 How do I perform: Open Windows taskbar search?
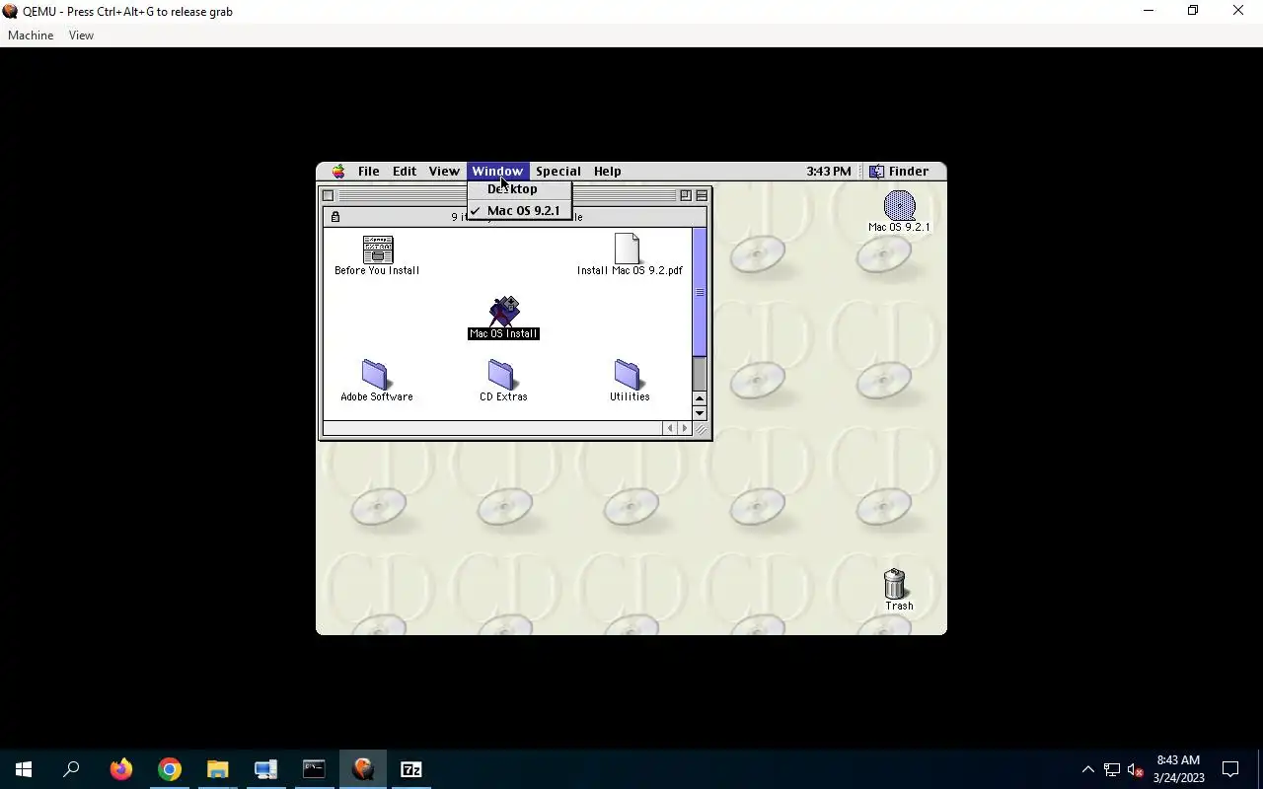(71, 769)
